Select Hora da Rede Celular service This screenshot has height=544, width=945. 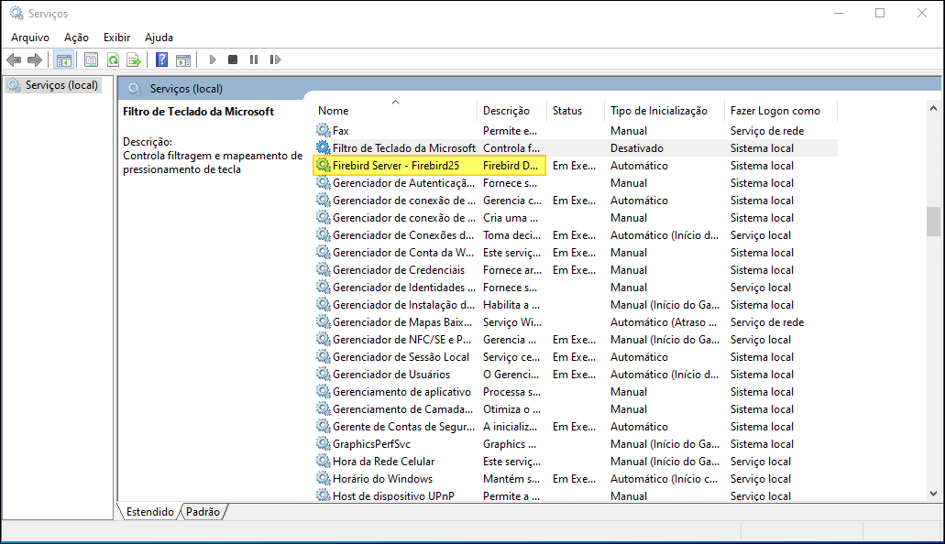pos(576,462)
